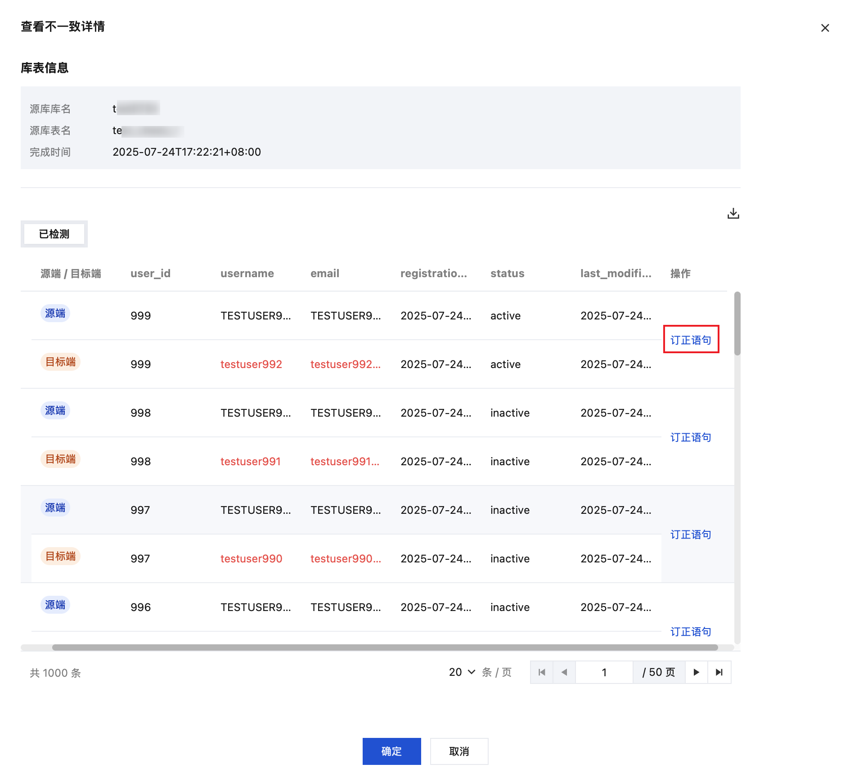This screenshot has height=782, width=845.
Task: Open 订正语句 for user_id 996
Action: pos(691,632)
